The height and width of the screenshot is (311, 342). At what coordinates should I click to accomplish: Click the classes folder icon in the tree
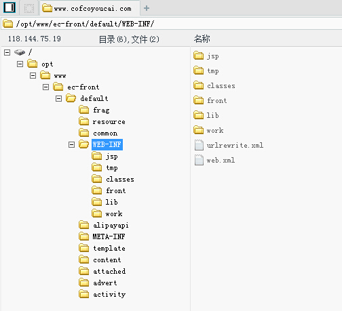[97, 179]
